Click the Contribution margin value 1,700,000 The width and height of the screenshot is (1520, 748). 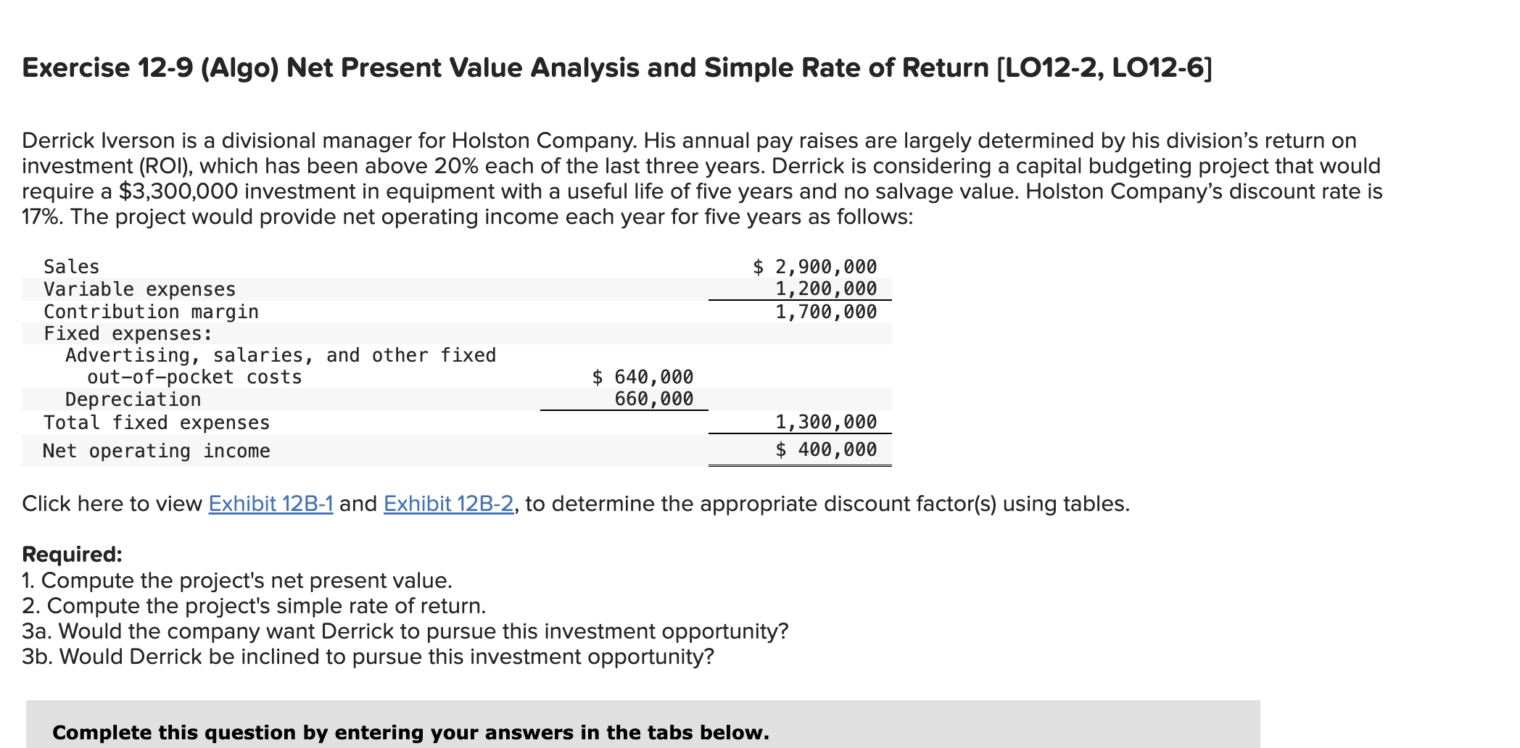(825, 311)
